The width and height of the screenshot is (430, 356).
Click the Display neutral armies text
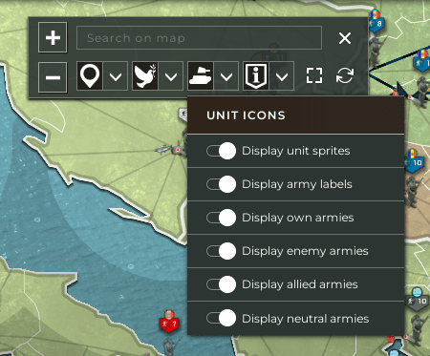tap(306, 319)
